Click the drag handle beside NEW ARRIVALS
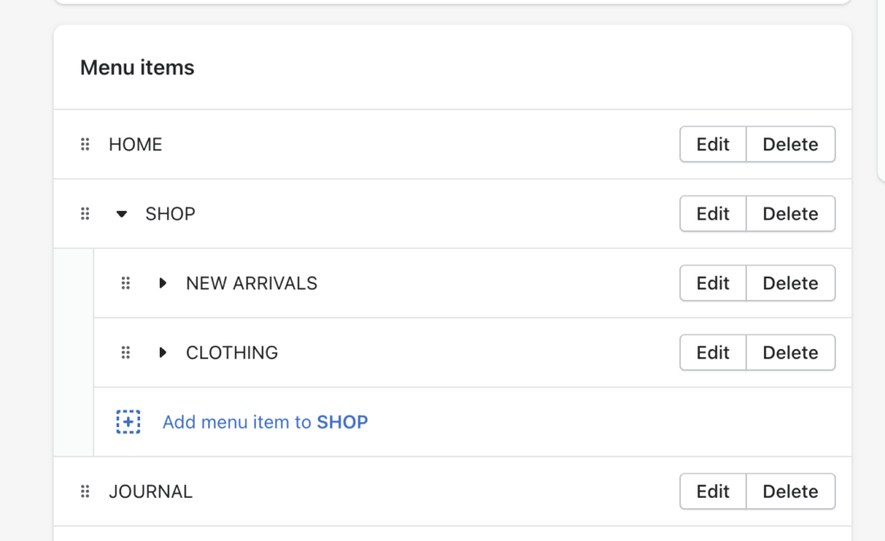This screenshot has width=885, height=541. 125,283
